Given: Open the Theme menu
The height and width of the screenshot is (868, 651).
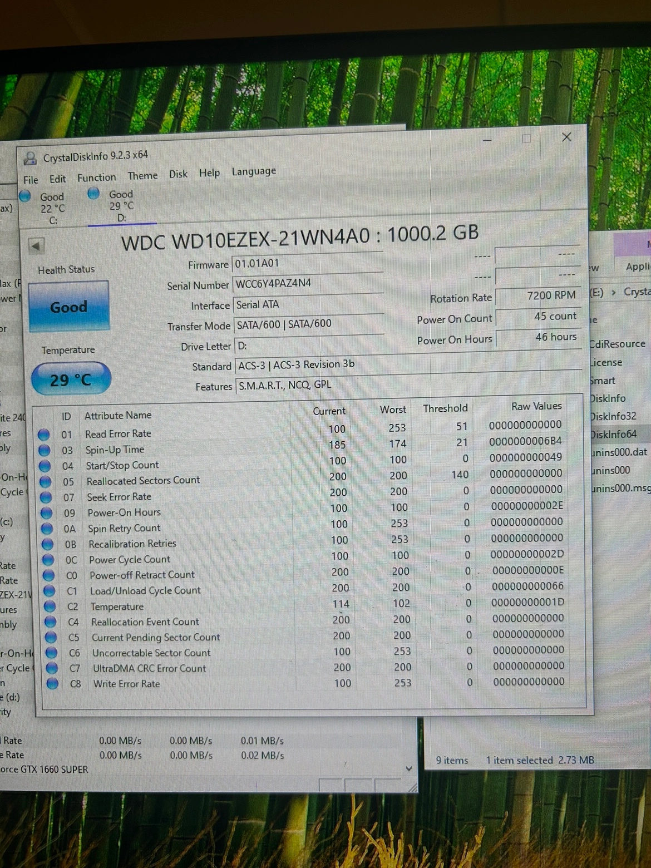Looking at the screenshot, I should (x=142, y=176).
